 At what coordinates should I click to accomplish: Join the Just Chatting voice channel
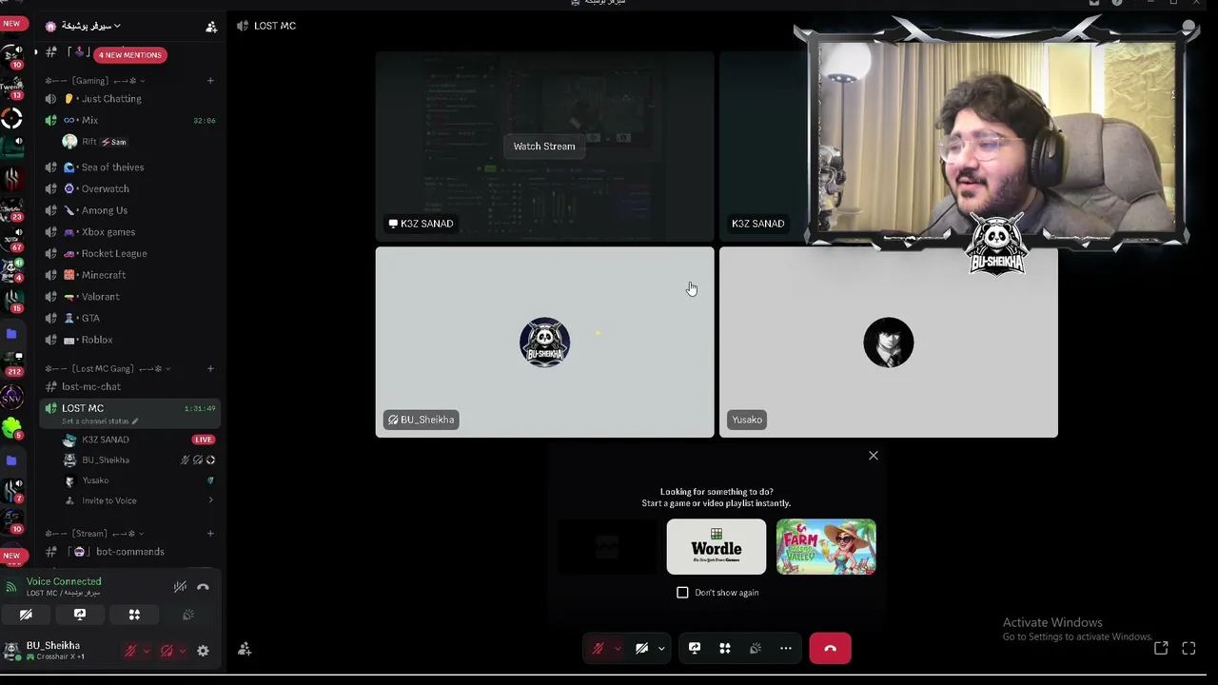click(x=129, y=99)
